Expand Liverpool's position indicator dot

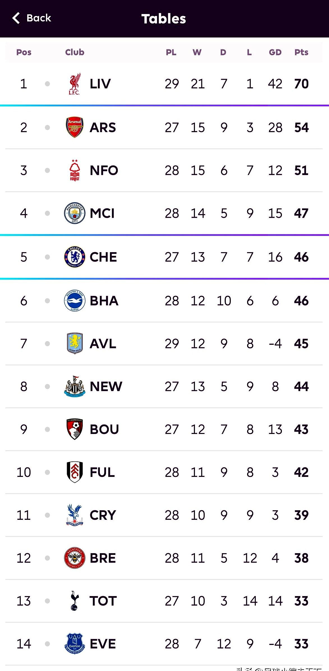pyautogui.click(x=47, y=84)
